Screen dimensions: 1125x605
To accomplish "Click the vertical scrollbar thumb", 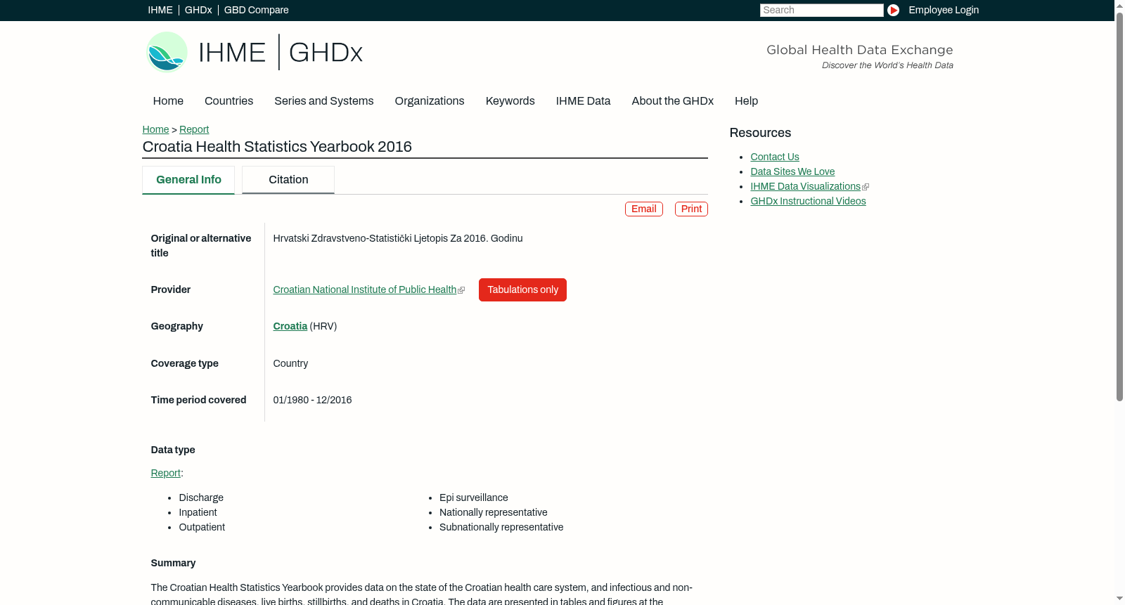I will (1119, 207).
